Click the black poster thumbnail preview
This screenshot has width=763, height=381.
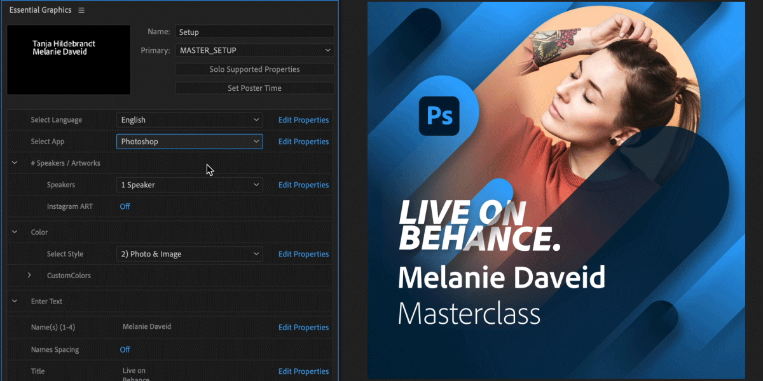[x=69, y=60]
